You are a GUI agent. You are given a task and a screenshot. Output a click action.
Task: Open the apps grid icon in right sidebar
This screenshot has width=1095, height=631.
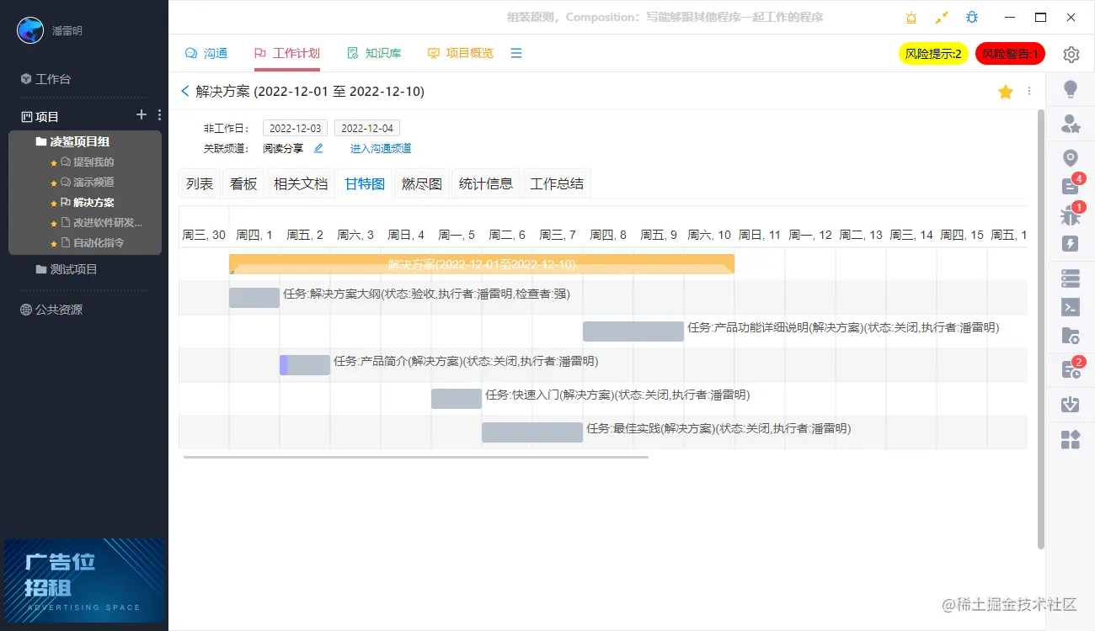pyautogui.click(x=1071, y=439)
